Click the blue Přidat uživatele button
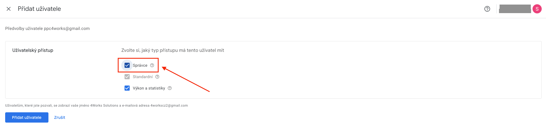Viewport: 546px width, 126px height. pos(27,117)
